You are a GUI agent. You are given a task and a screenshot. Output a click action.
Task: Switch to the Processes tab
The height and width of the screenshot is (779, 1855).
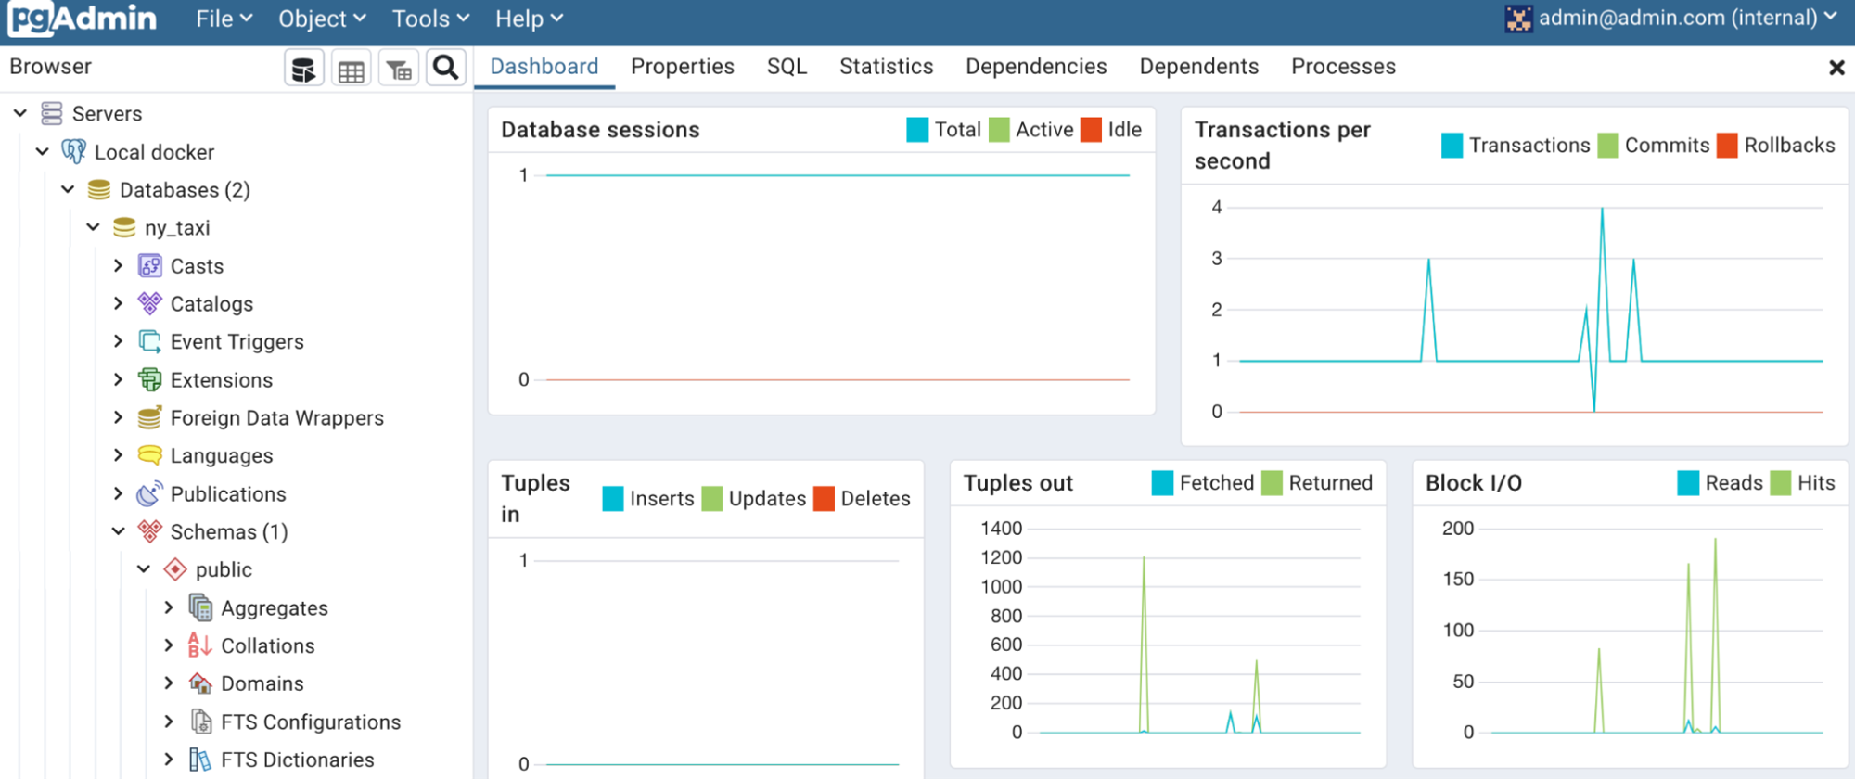coord(1343,67)
